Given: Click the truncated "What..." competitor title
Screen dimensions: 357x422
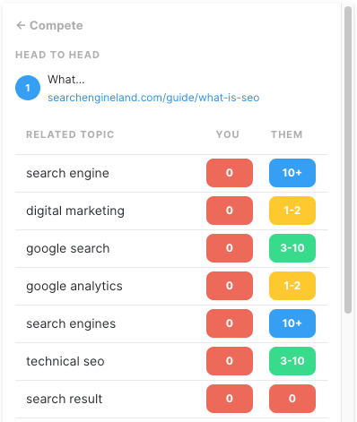Looking at the screenshot, I should pos(66,80).
